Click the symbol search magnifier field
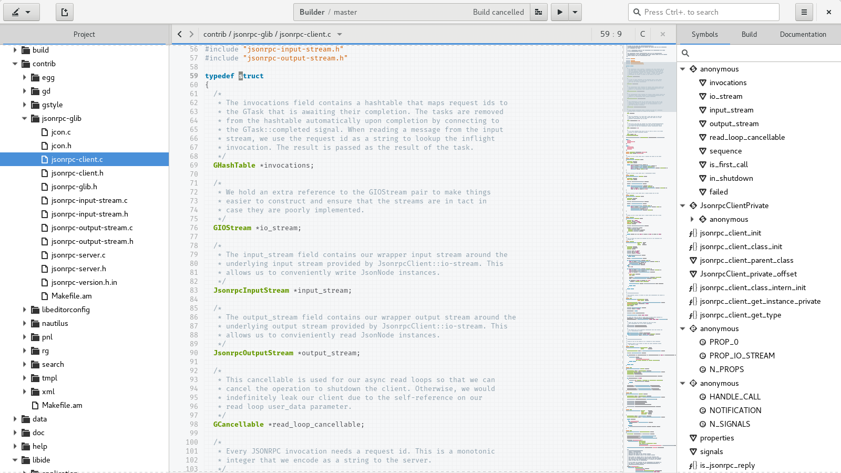The width and height of the screenshot is (841, 473). (759, 53)
